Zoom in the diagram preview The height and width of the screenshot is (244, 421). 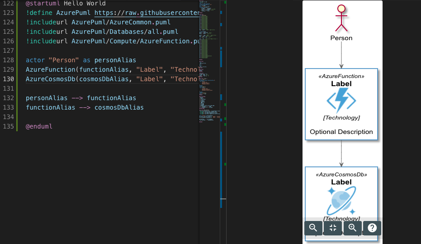353,228
